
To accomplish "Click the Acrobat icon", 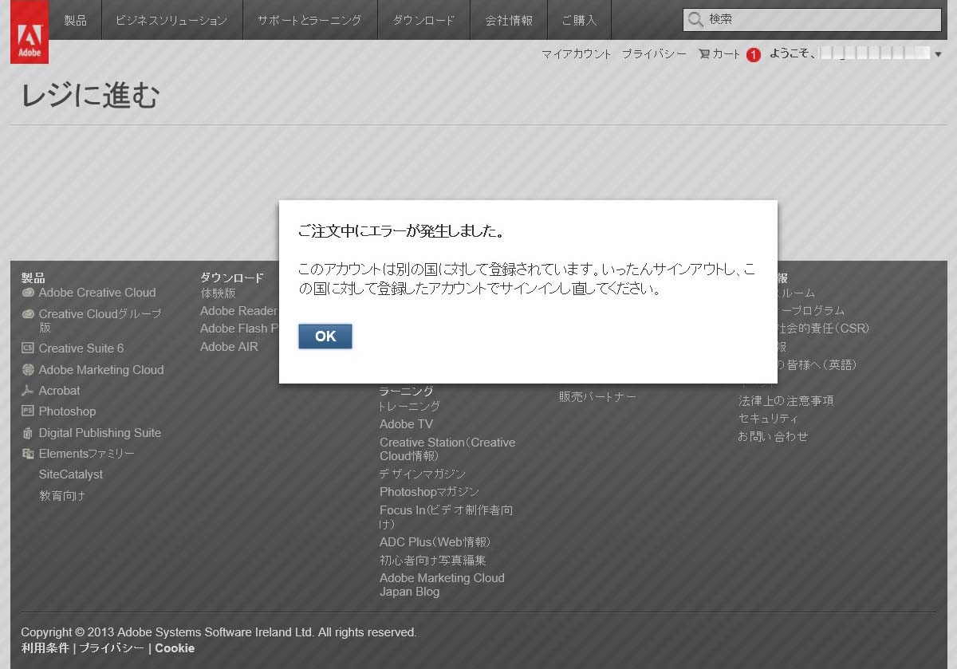I will [x=28, y=391].
